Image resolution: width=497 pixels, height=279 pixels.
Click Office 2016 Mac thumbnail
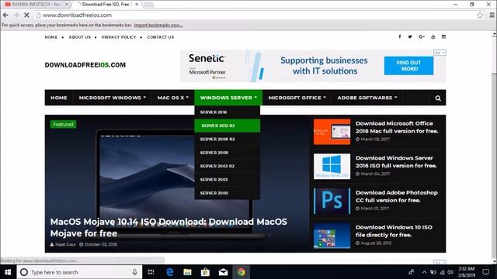(332, 132)
